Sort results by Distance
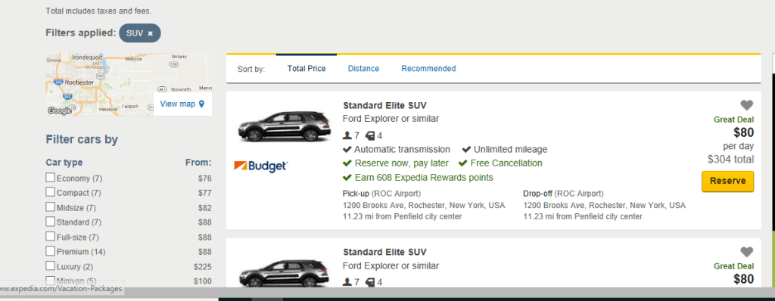Screen dimensions: 775x301 coord(363,69)
